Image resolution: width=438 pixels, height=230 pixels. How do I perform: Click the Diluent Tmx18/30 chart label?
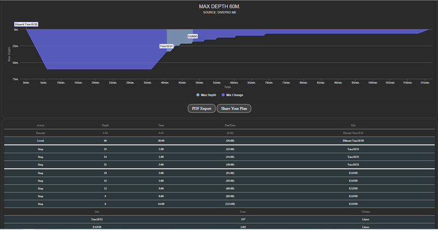click(26, 25)
